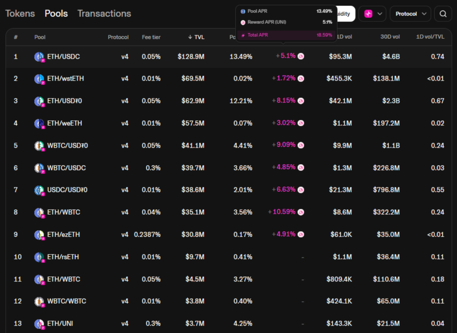Image resolution: width=457 pixels, height=333 pixels.
Task: Click UNI reward icon next to 8.15%
Action: [301, 101]
